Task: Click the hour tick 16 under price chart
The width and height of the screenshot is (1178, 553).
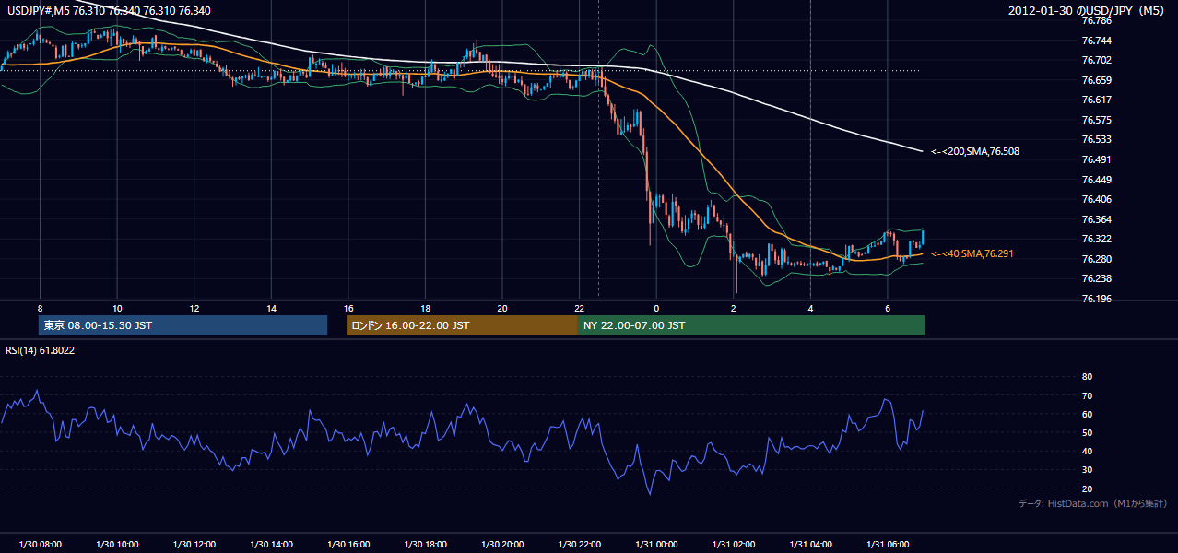Action: 348,308
